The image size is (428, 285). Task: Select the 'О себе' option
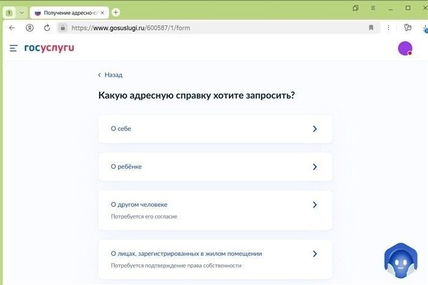pos(215,129)
